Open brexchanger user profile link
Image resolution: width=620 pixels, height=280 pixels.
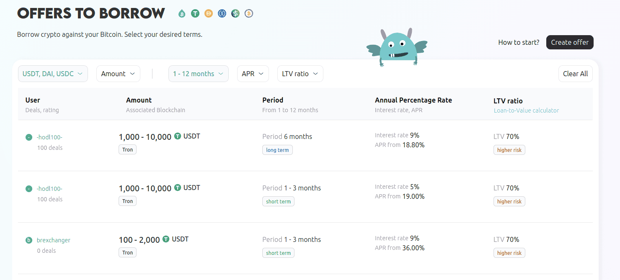click(54, 240)
